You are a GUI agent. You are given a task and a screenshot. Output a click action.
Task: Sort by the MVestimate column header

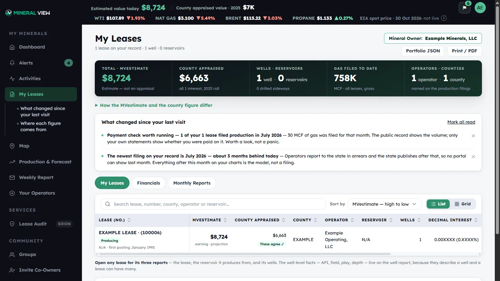click(x=210, y=220)
